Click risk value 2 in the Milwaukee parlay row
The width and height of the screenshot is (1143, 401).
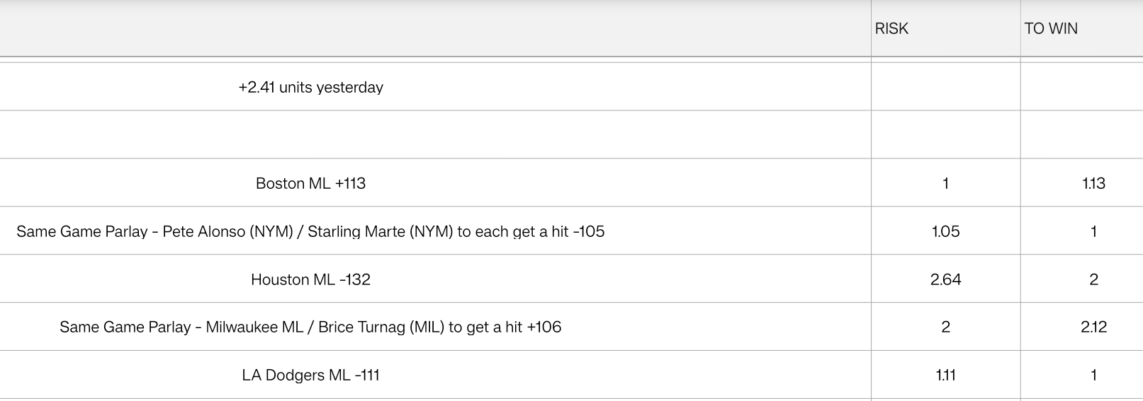tap(945, 327)
